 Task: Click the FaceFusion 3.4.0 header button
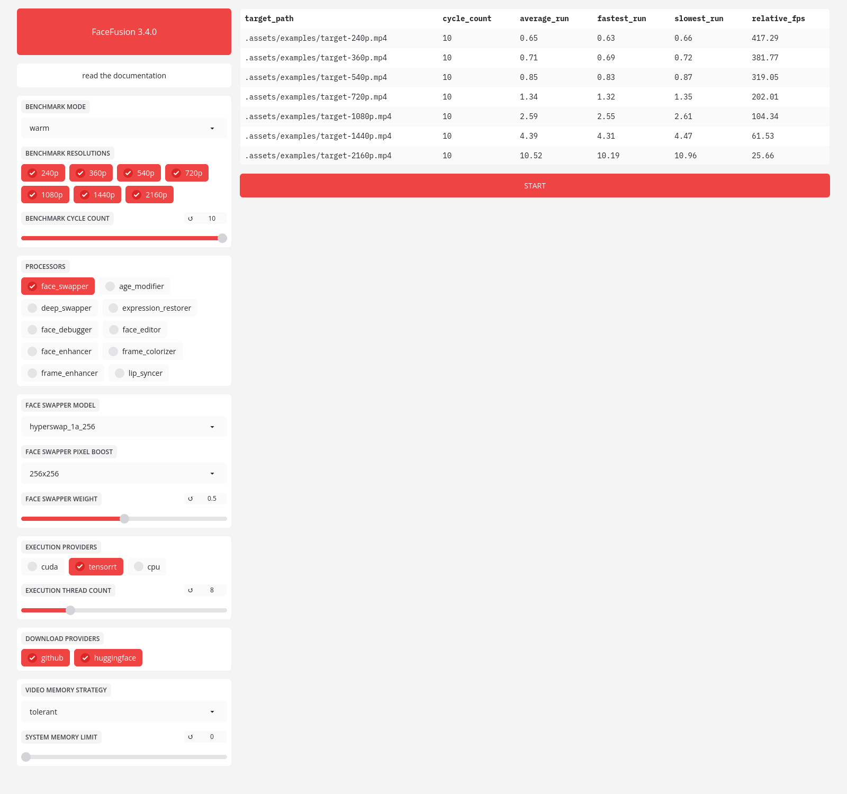[x=124, y=32]
